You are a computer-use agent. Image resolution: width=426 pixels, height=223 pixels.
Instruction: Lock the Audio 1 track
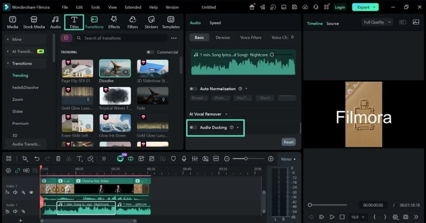(x=7, y=211)
